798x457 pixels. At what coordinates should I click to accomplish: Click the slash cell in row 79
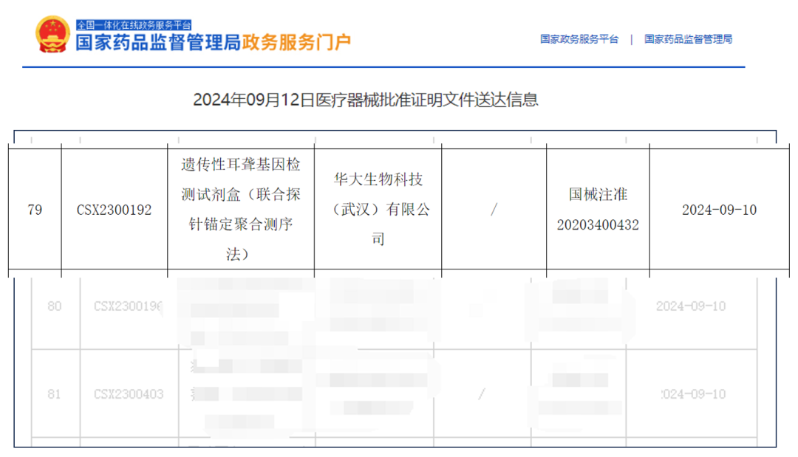point(494,210)
